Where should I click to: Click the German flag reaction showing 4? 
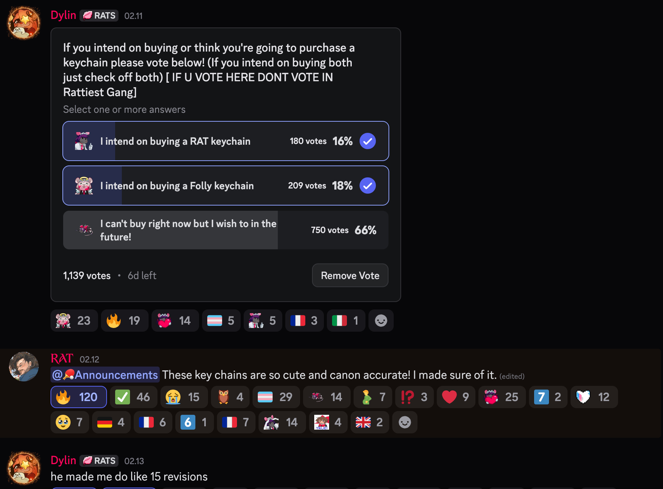tap(111, 422)
